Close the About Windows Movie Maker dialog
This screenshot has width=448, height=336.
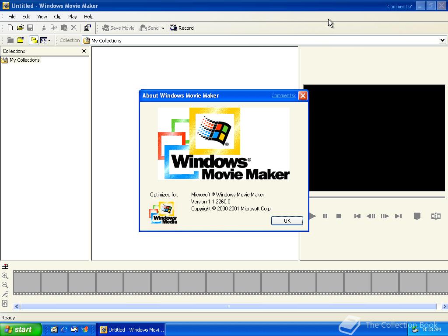[x=303, y=95]
